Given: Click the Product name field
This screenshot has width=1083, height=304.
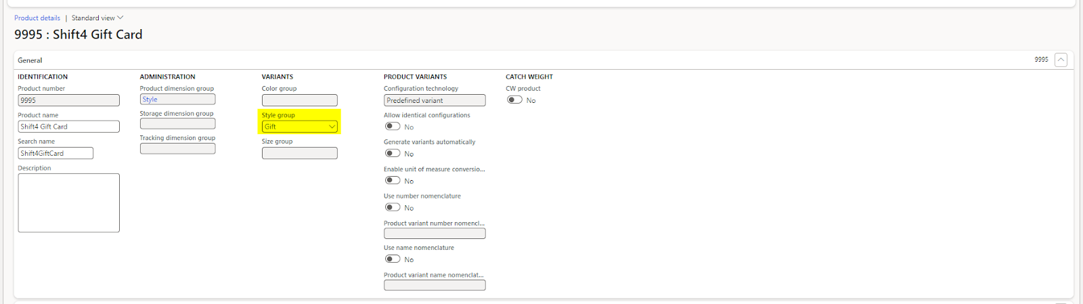Looking at the screenshot, I should pos(68,127).
